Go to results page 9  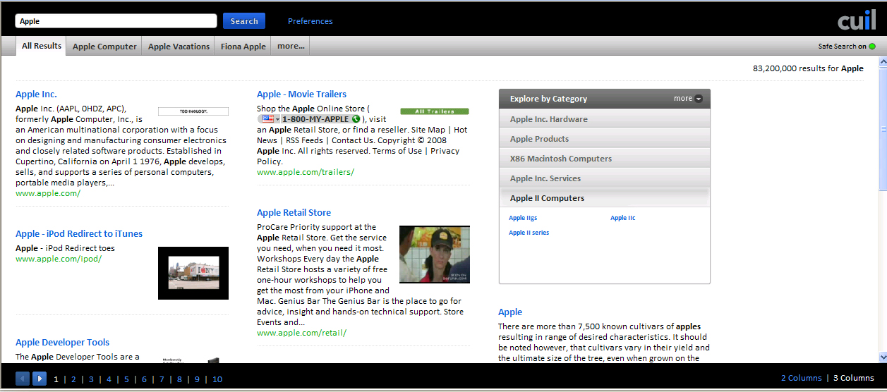(197, 379)
